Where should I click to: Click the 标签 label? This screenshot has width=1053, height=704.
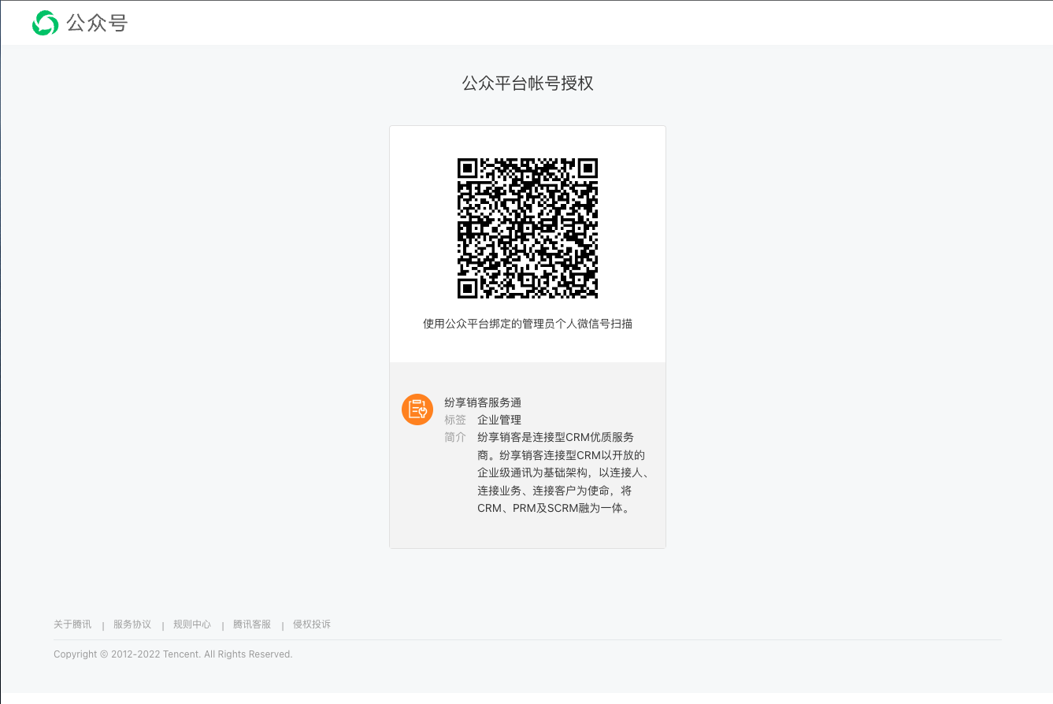(x=455, y=420)
